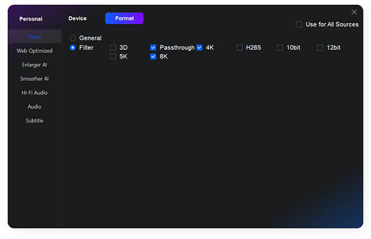Image resolution: width=371 pixels, height=239 pixels.
Task: Enable the H265 filter checkbox
Action: pyautogui.click(x=239, y=48)
